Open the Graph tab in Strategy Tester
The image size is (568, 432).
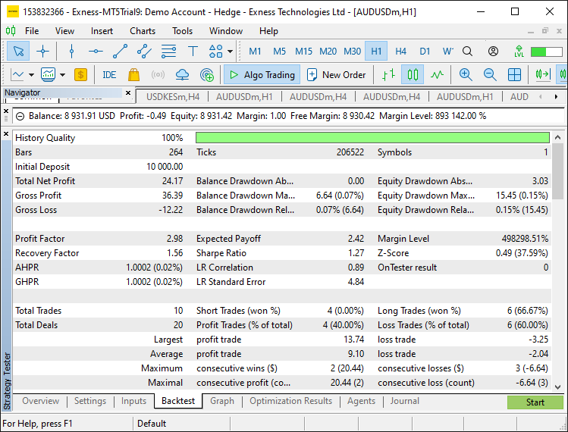click(222, 401)
